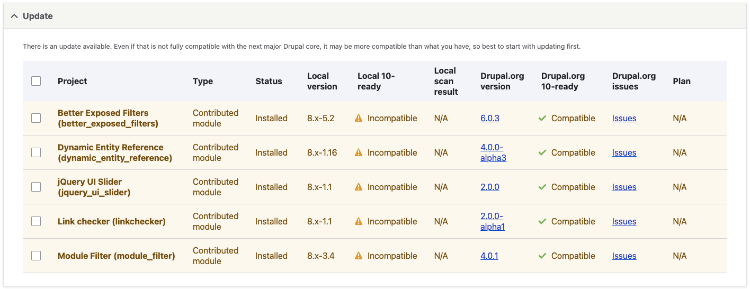Click the Drupal.org 10-ready column header
750x289 pixels.
(563, 81)
